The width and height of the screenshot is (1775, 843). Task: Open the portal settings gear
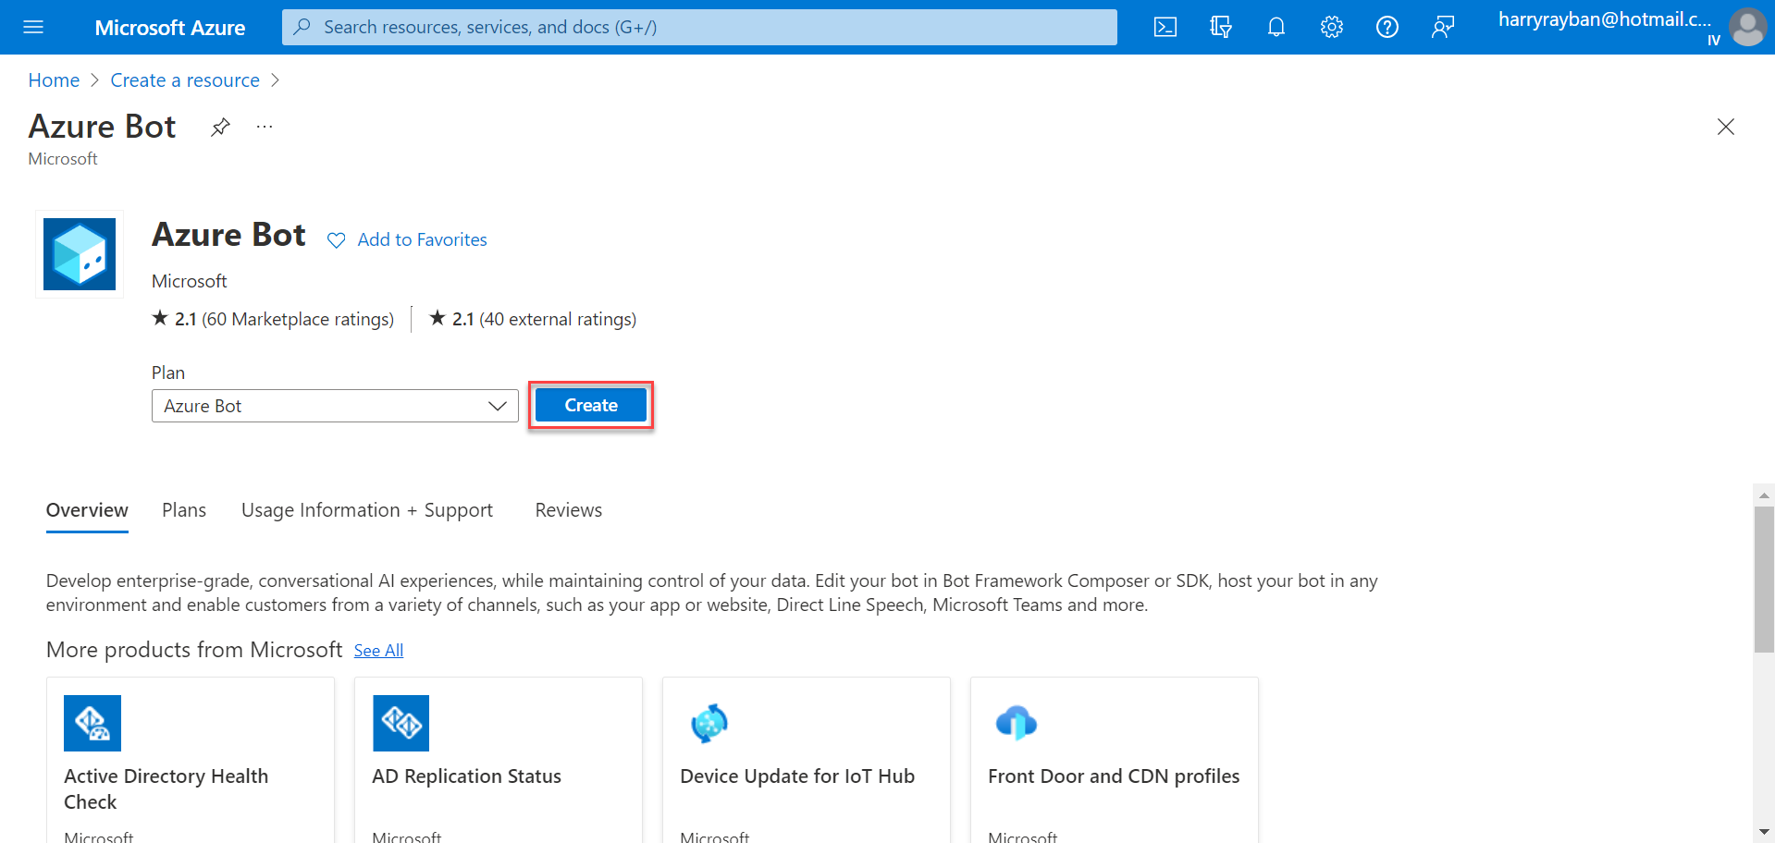pyautogui.click(x=1331, y=27)
